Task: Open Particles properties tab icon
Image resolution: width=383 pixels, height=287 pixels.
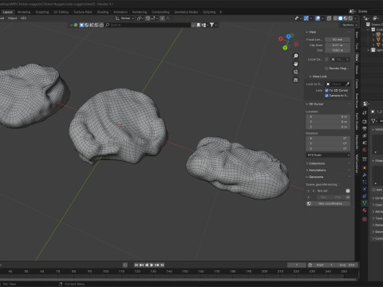Action: pos(365,182)
